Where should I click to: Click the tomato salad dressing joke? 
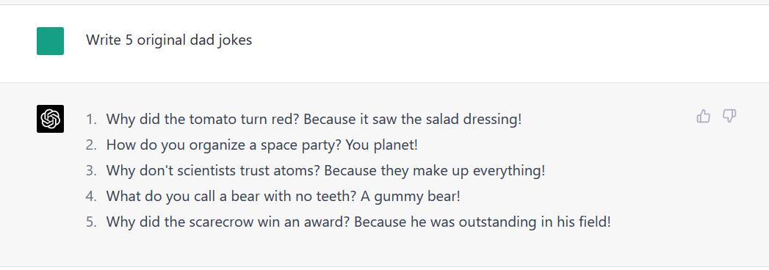tap(314, 119)
